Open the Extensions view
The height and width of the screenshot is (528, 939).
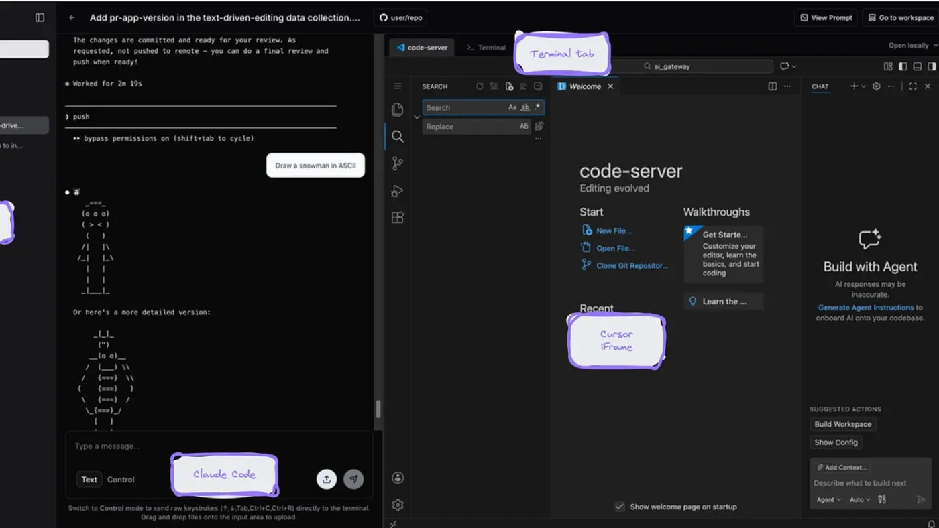coord(398,216)
